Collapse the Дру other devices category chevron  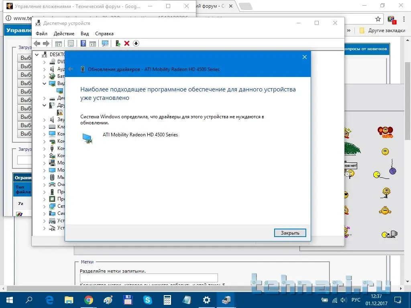pyautogui.click(x=44, y=105)
